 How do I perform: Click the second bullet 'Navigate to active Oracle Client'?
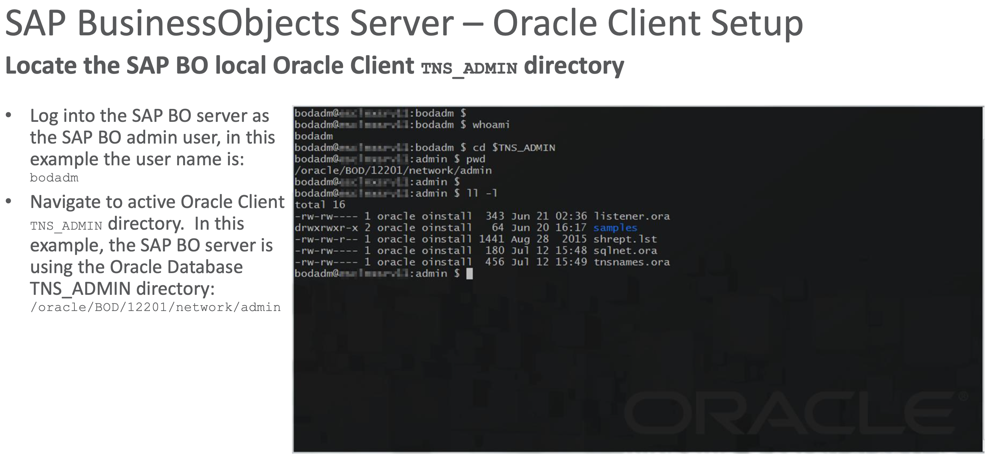tap(157, 202)
